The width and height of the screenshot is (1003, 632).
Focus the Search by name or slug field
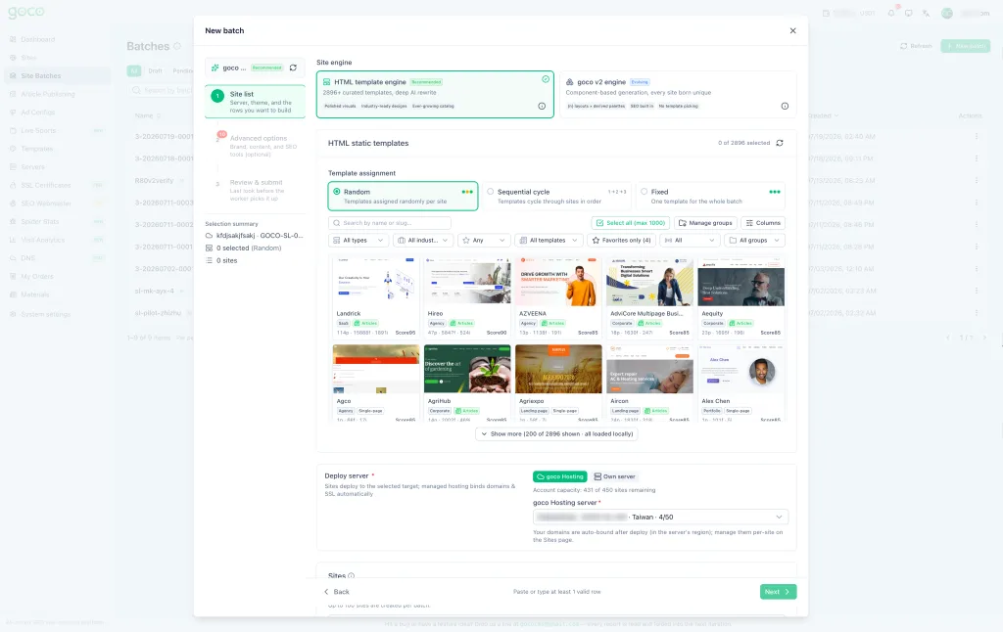click(x=390, y=223)
